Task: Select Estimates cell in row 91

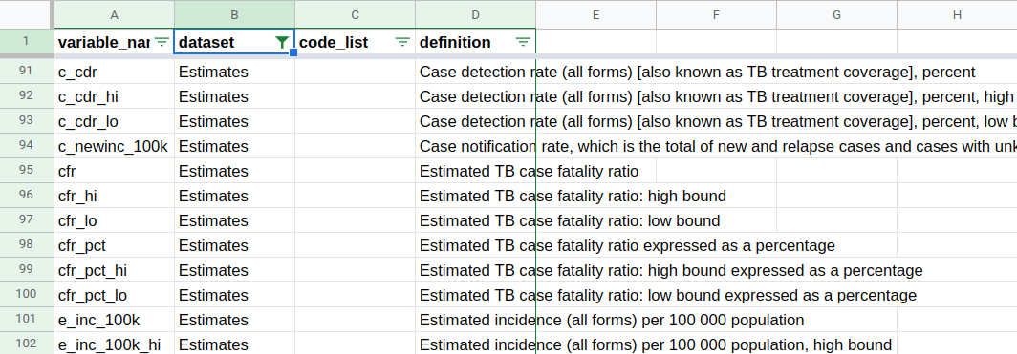Action: pyautogui.click(x=234, y=72)
